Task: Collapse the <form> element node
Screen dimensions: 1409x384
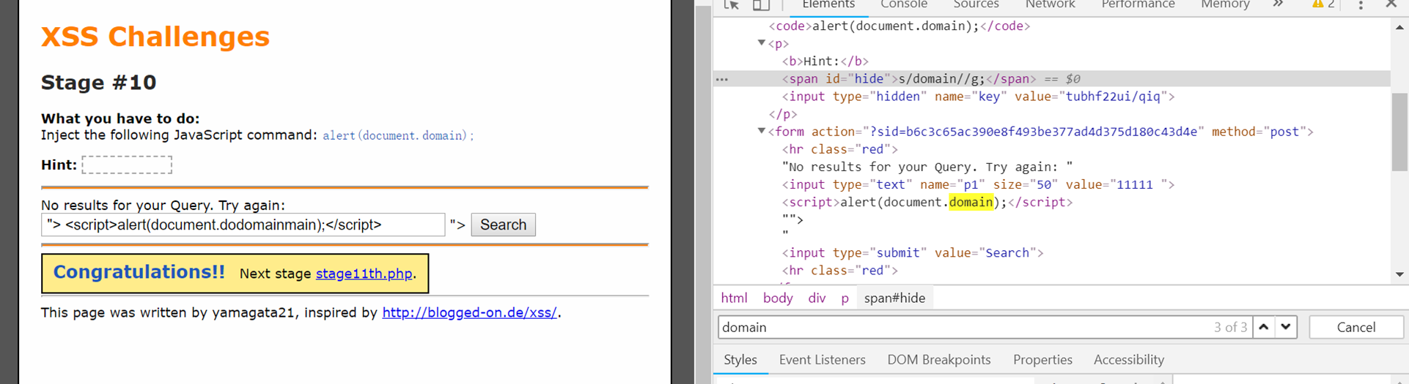Action: tap(762, 131)
